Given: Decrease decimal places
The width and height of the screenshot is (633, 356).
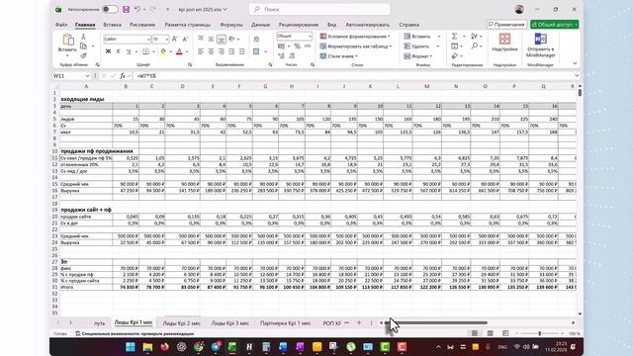Looking at the screenshot, I should pos(292,55).
